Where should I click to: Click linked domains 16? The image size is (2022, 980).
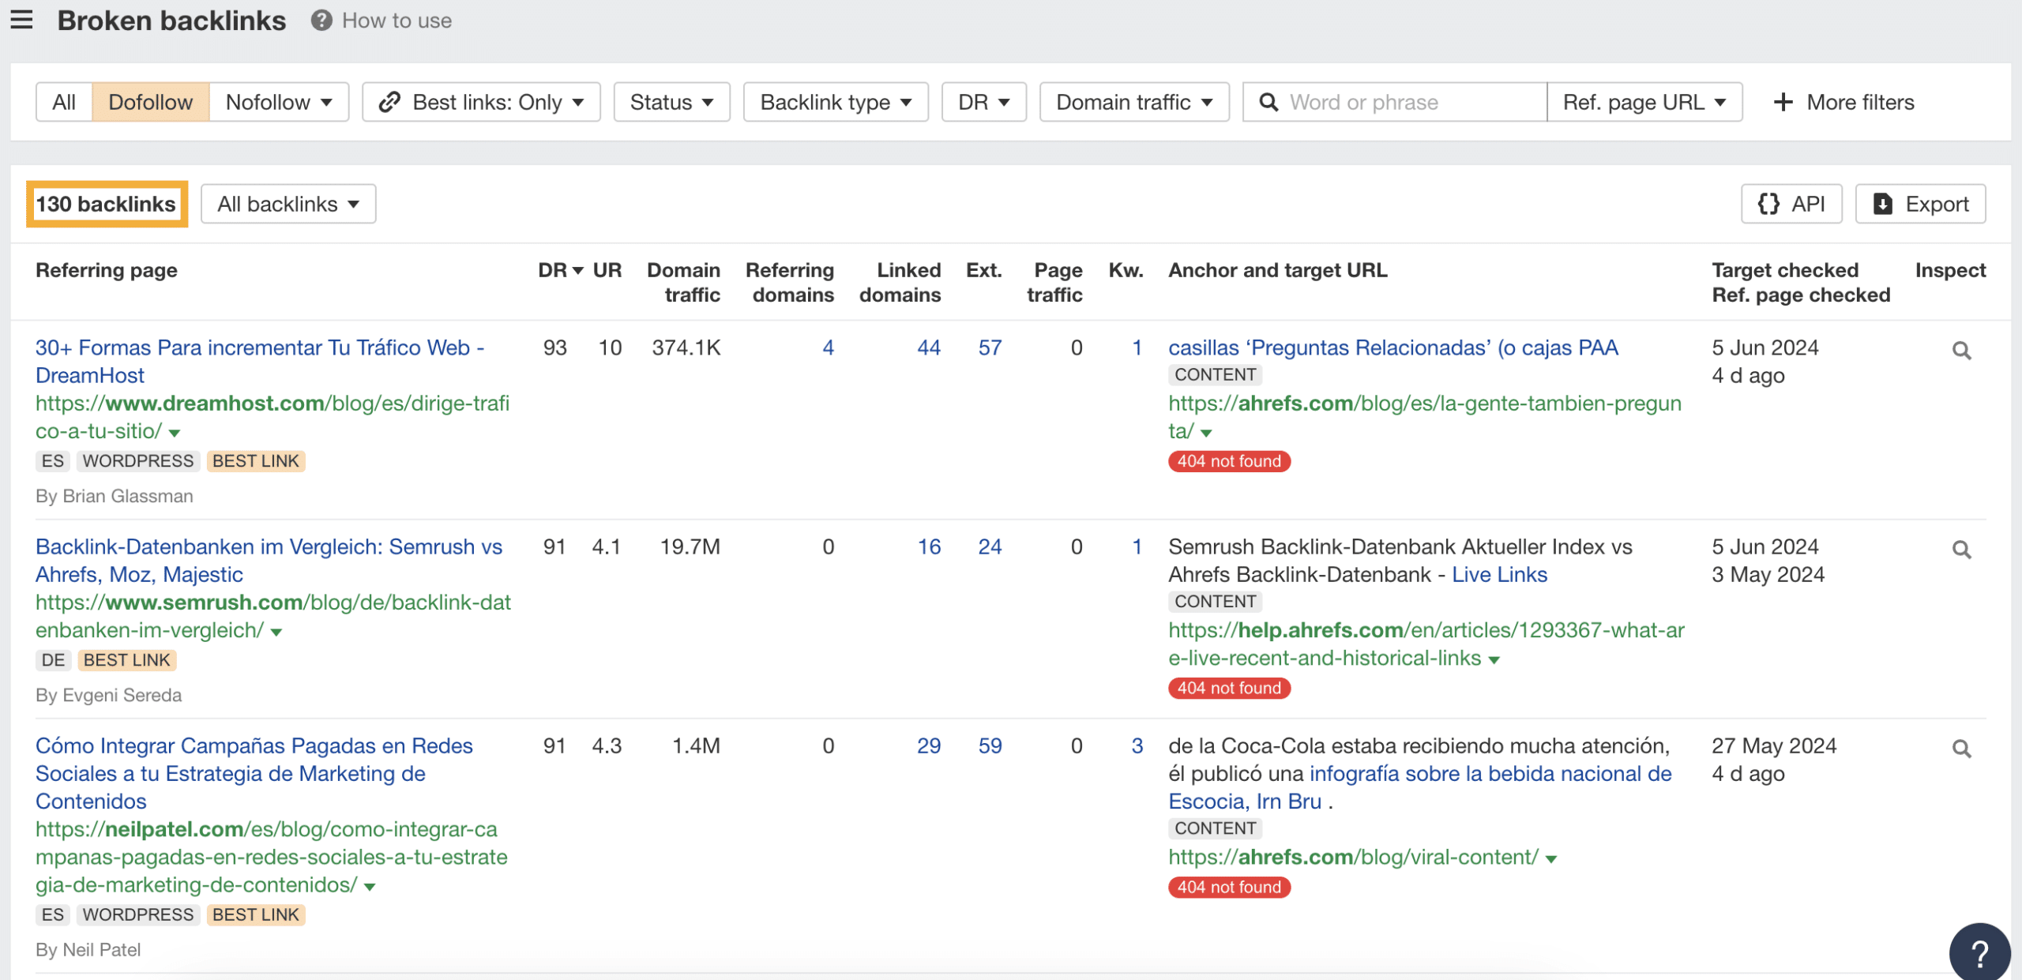coord(929,546)
